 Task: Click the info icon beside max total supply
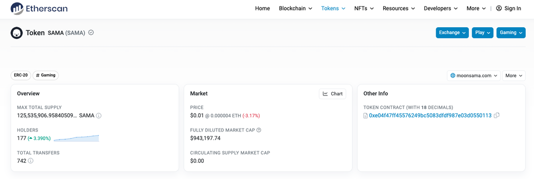(x=99, y=116)
